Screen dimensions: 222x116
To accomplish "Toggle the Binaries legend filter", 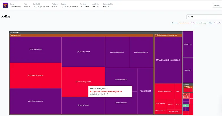I will tap(175, 23).
